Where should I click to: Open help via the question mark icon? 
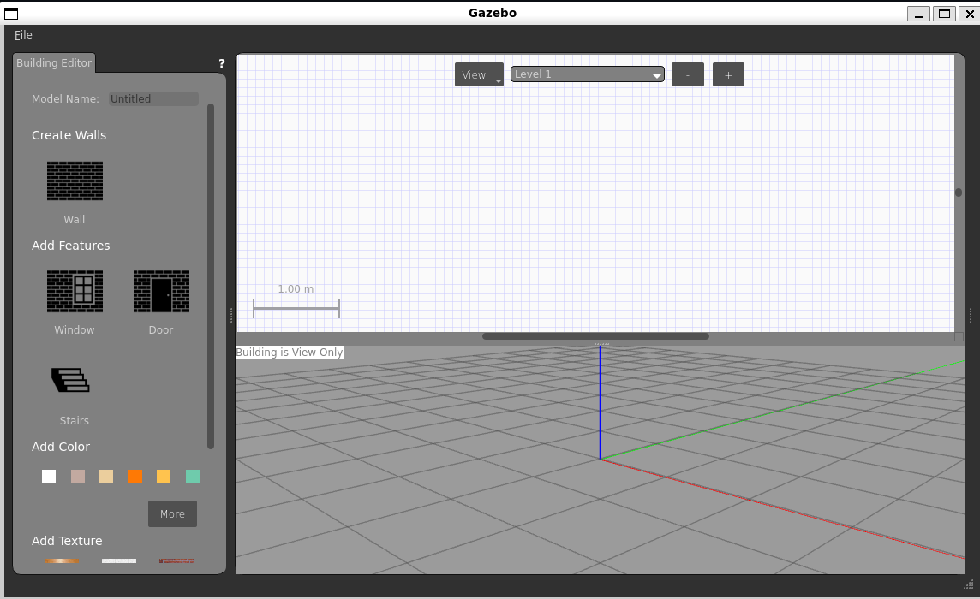coord(222,63)
